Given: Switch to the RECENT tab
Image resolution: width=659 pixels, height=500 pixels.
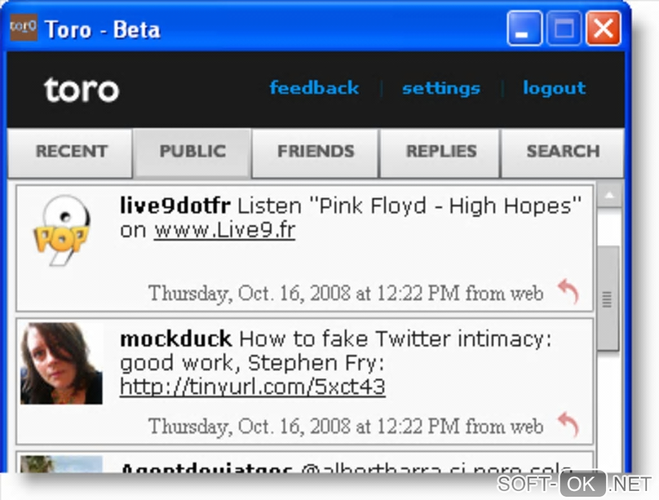Looking at the screenshot, I should (70, 153).
